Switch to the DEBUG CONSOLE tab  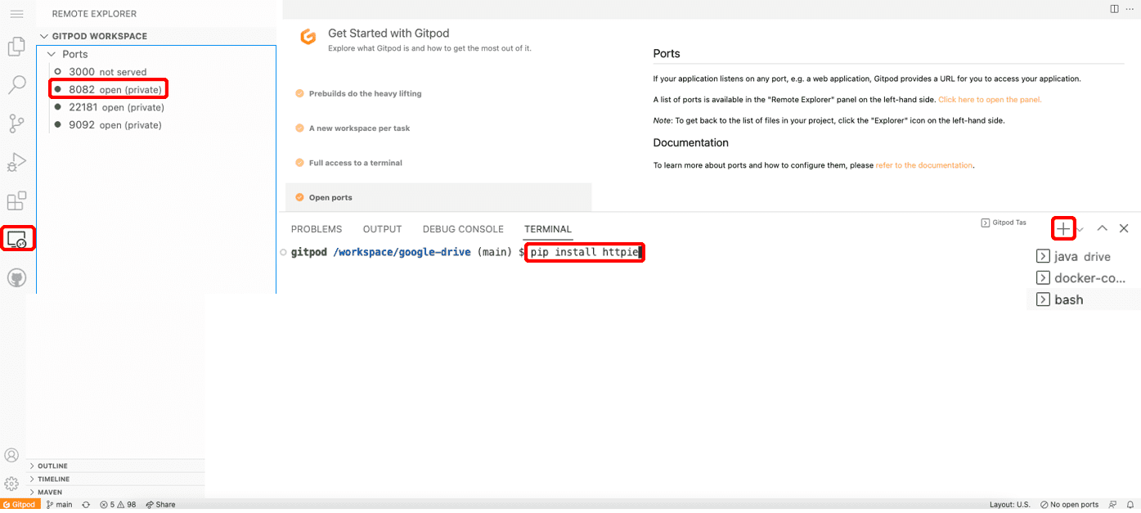coord(463,229)
